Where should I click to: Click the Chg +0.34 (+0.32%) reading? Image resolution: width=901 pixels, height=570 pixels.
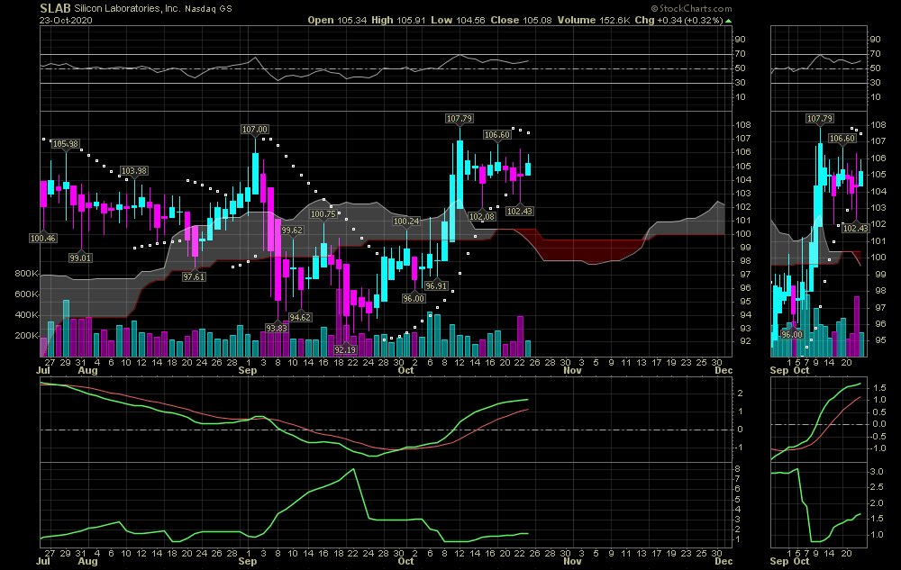(x=678, y=20)
